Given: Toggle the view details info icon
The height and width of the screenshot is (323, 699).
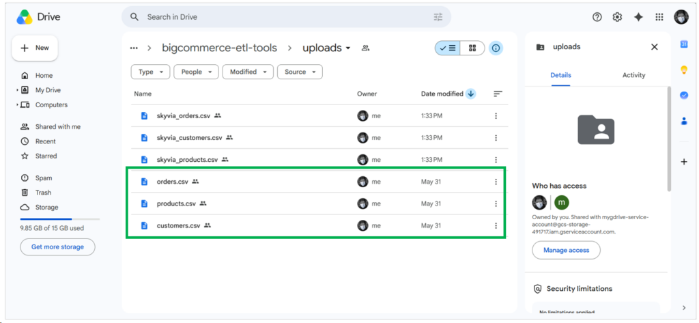Looking at the screenshot, I should point(496,48).
